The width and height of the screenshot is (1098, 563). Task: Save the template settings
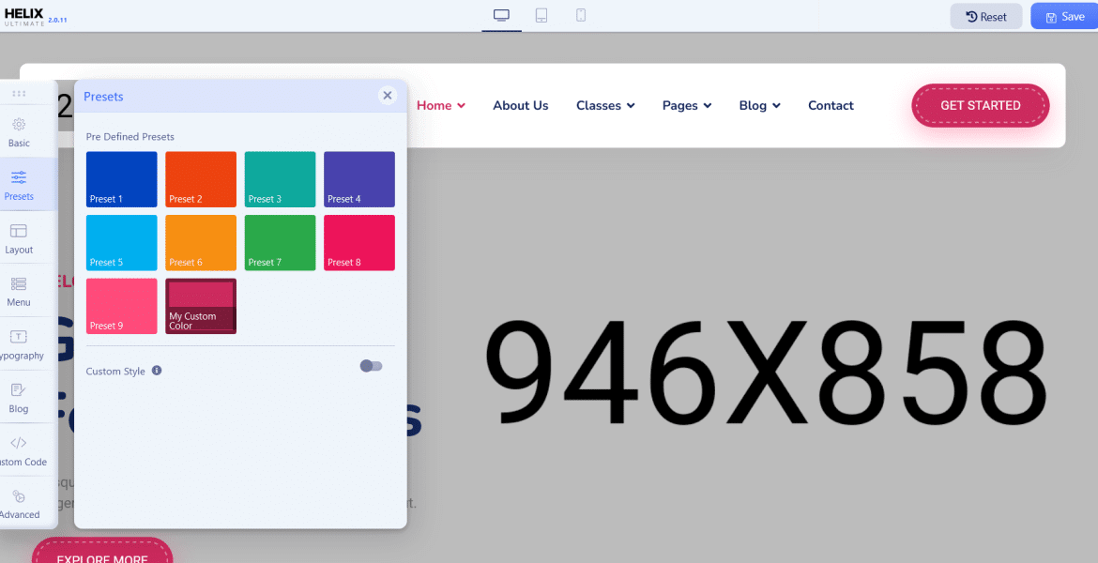1065,15
